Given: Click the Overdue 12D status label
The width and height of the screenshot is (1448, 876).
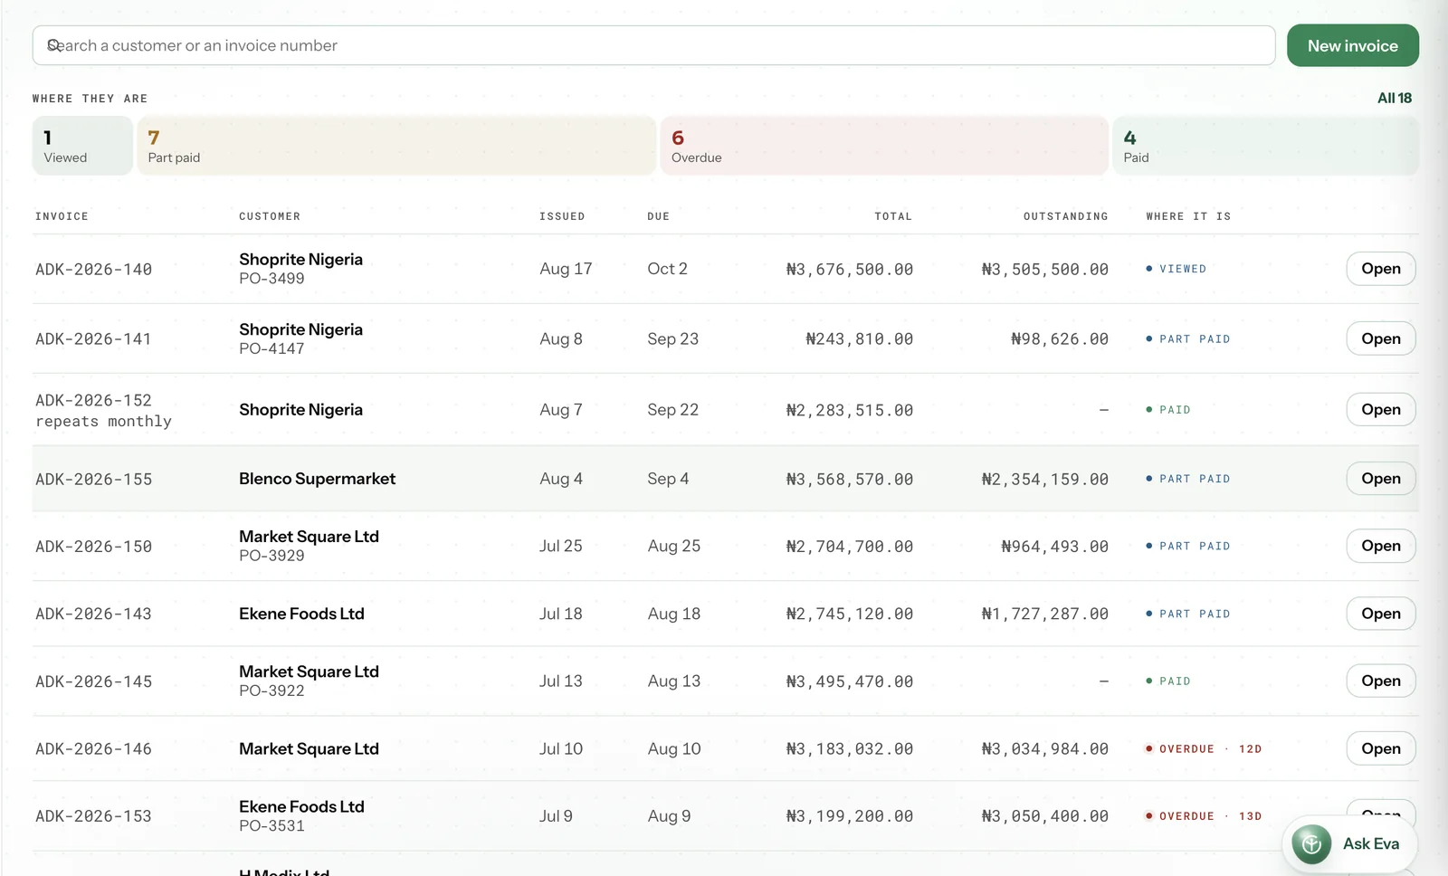Looking at the screenshot, I should [x=1204, y=749].
